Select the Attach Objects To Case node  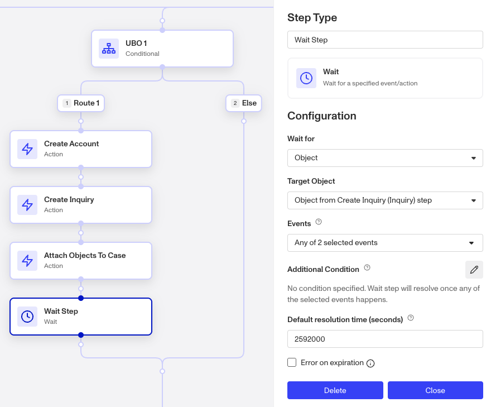[x=81, y=261]
